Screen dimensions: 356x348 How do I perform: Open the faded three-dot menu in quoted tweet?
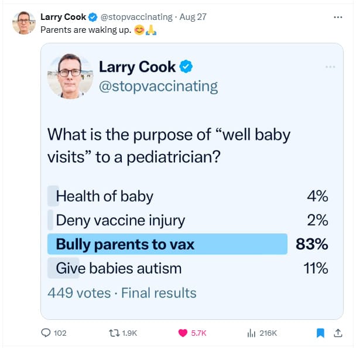[x=330, y=67]
